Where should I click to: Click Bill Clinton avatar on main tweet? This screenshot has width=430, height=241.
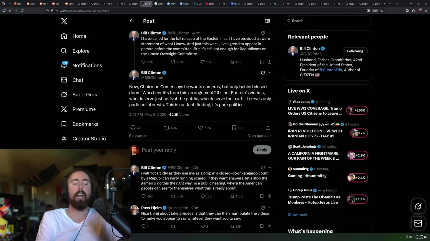point(134,75)
